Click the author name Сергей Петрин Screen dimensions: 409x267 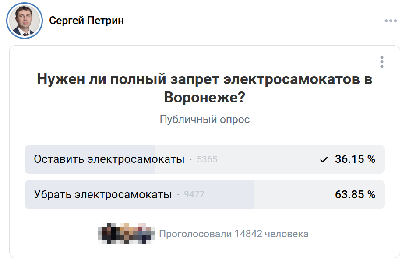(86, 21)
